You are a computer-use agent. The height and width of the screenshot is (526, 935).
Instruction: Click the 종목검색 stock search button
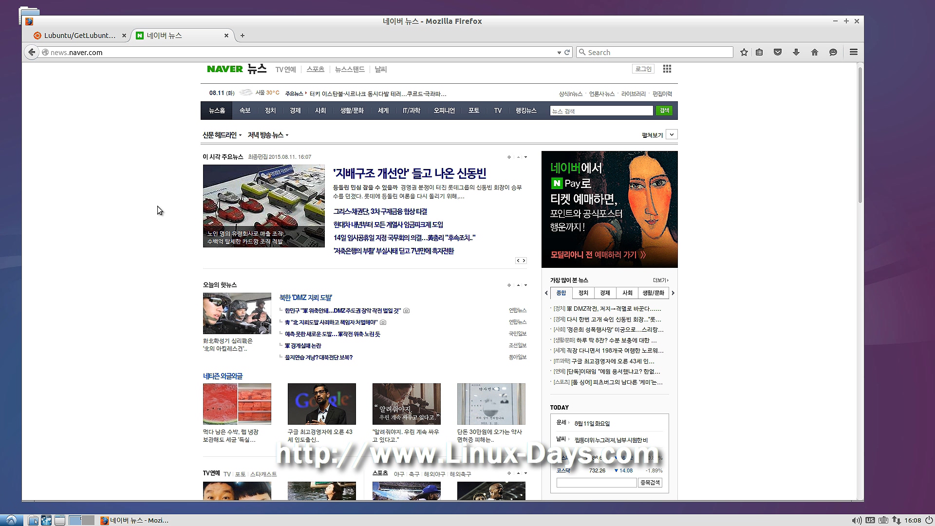[x=650, y=483]
